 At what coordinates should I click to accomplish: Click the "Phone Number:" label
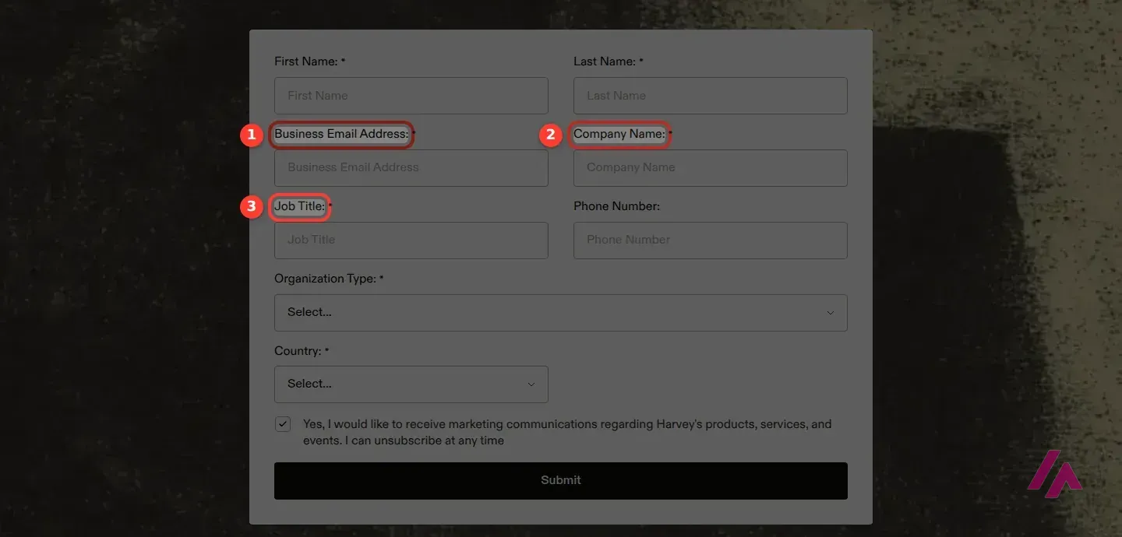[x=616, y=206]
